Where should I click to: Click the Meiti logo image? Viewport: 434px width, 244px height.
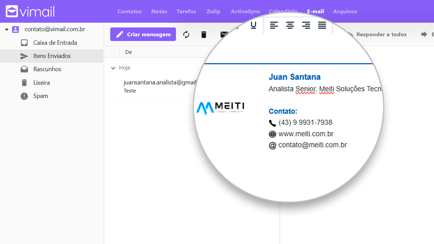(220, 108)
